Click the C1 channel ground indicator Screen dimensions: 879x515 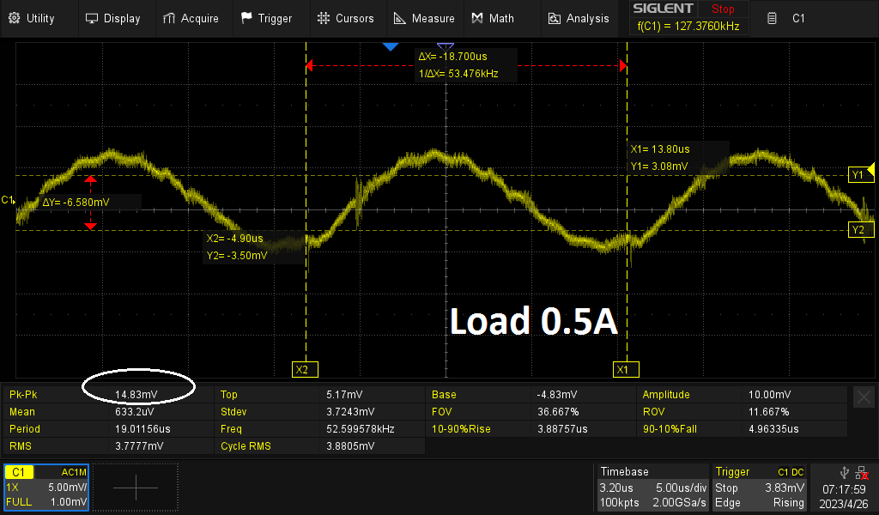[x=8, y=200]
